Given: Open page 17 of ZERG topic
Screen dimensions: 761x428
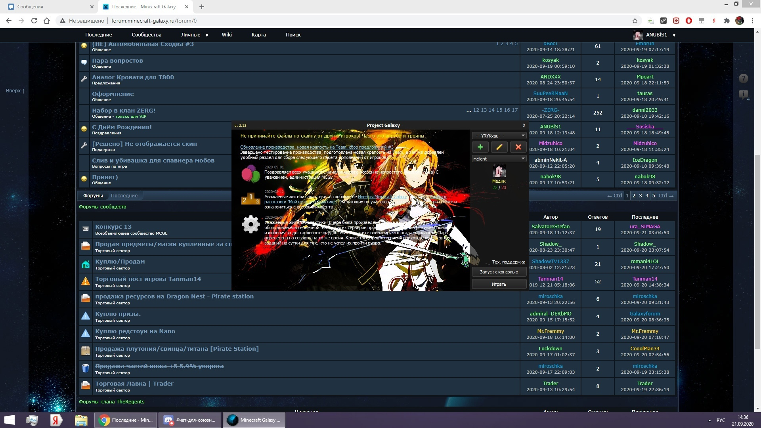Looking at the screenshot, I should [x=514, y=110].
